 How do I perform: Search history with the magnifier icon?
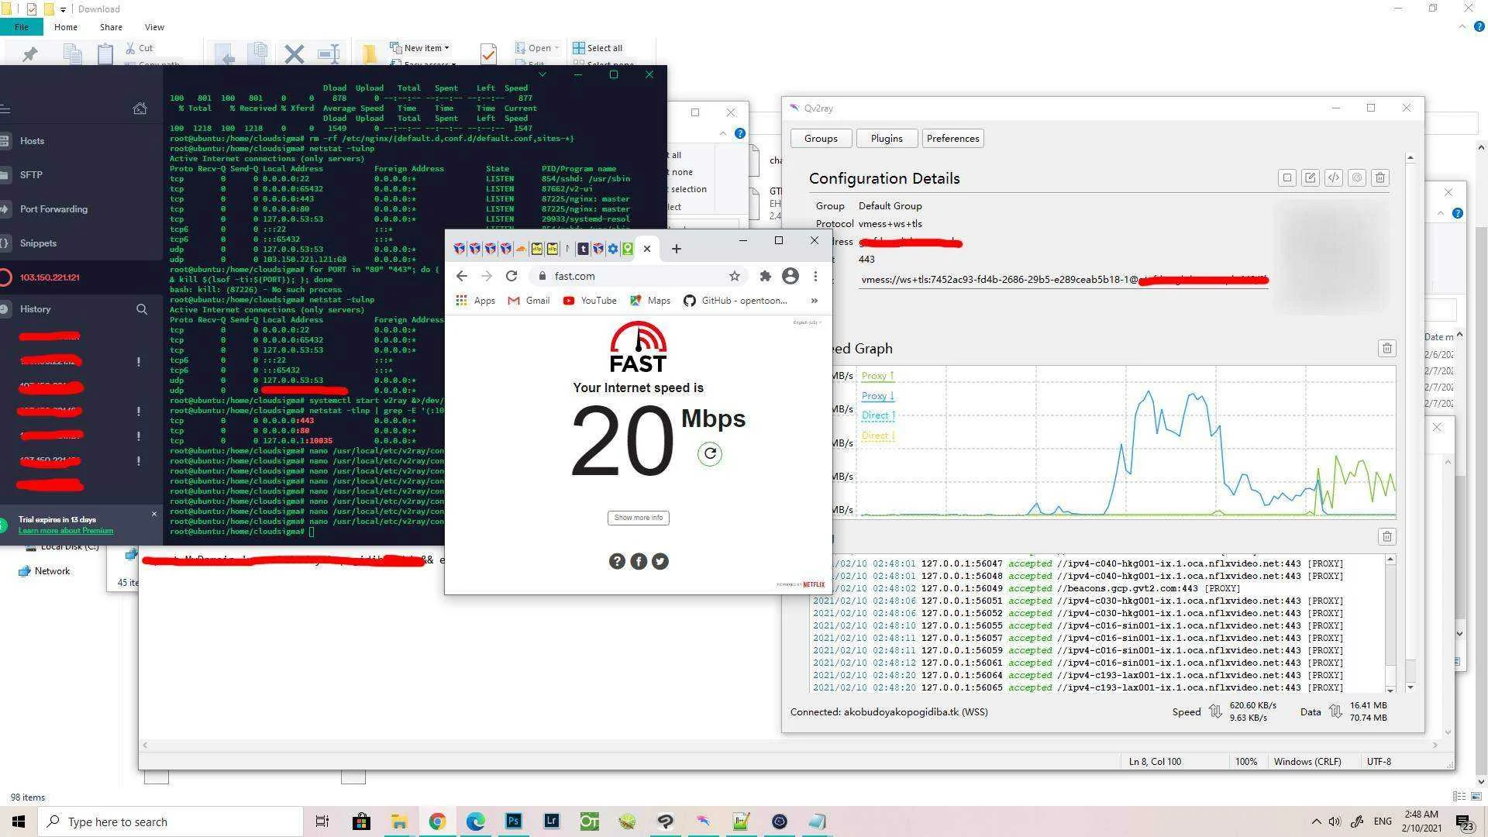[142, 309]
